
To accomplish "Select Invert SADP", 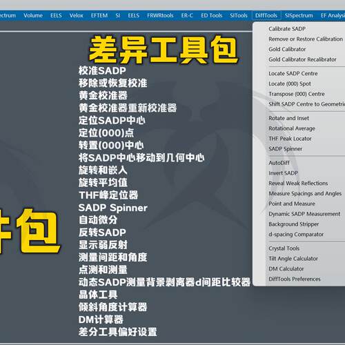I will 283,173.
